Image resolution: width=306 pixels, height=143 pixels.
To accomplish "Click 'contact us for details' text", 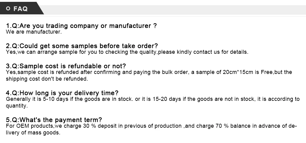I will [221, 52].
